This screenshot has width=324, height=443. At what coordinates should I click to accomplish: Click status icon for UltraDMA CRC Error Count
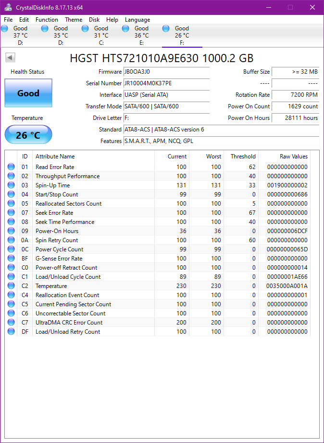pos(11,322)
